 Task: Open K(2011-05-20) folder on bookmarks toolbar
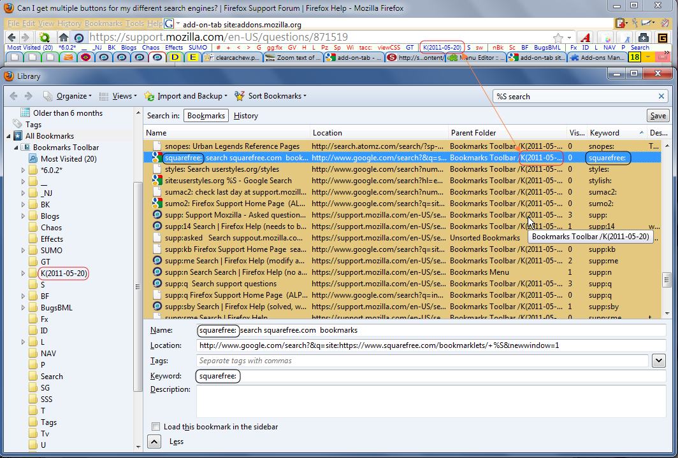coord(442,48)
